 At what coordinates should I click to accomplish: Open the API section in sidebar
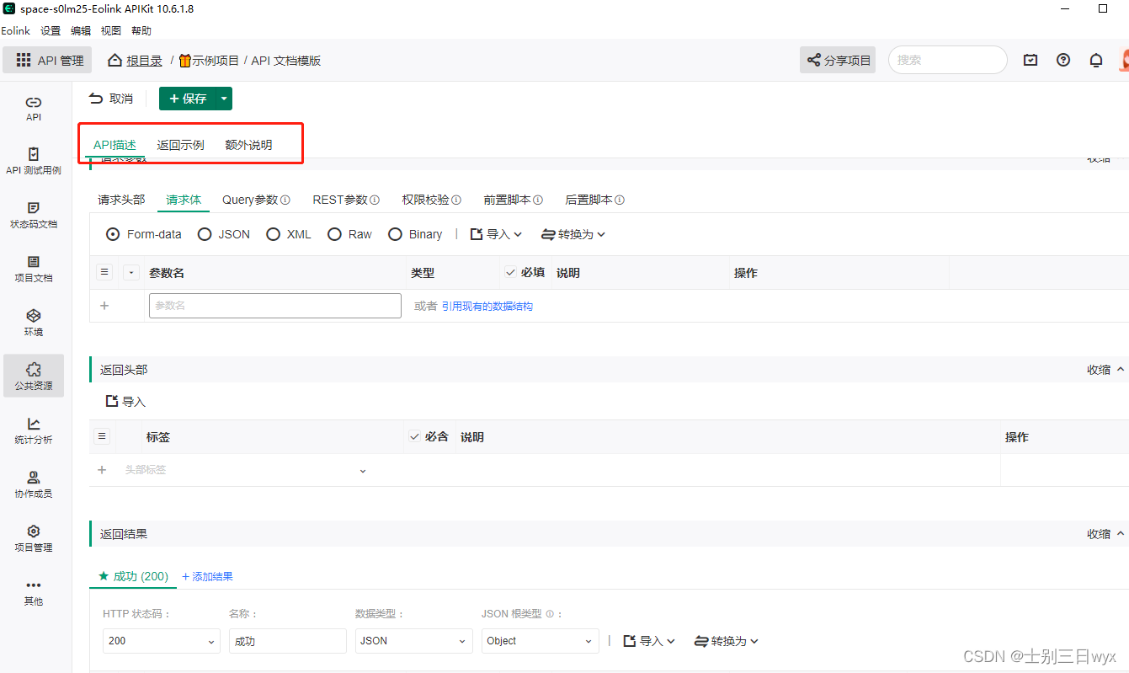(34, 108)
